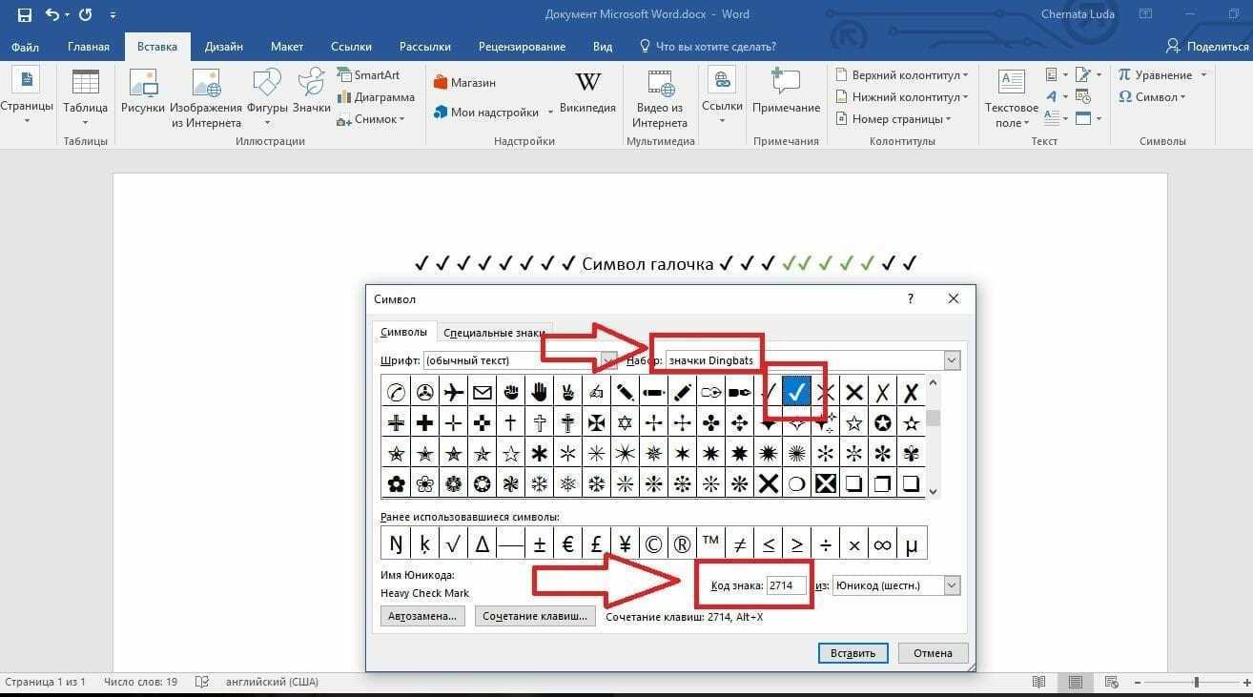Click the Pictures icon in ribbon
This screenshot has width=1253, height=697.
pyautogui.click(x=143, y=84)
